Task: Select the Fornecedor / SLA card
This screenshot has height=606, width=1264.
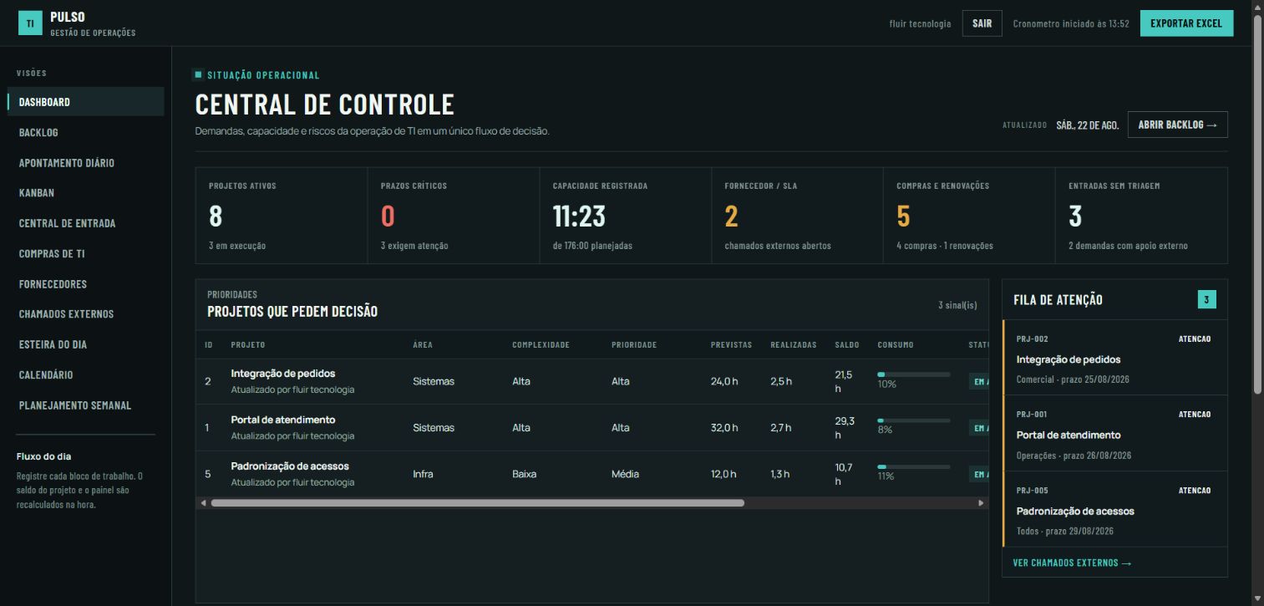Action: click(798, 216)
